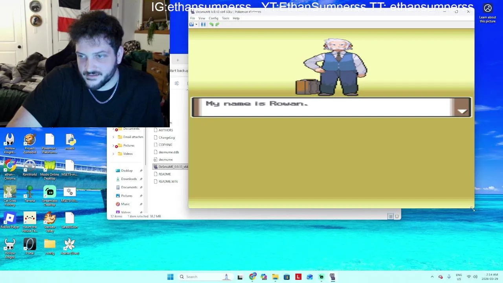The width and height of the screenshot is (503, 283).
Task: Open Haunt the House Terrortown shortcut
Action: [29, 222]
